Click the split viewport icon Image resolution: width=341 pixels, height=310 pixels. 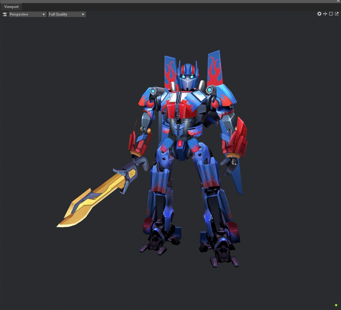coord(325,14)
